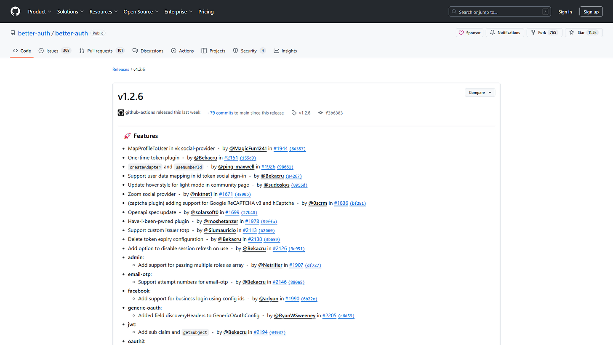Open the Pricing page
The height and width of the screenshot is (345, 613).
pyautogui.click(x=206, y=12)
